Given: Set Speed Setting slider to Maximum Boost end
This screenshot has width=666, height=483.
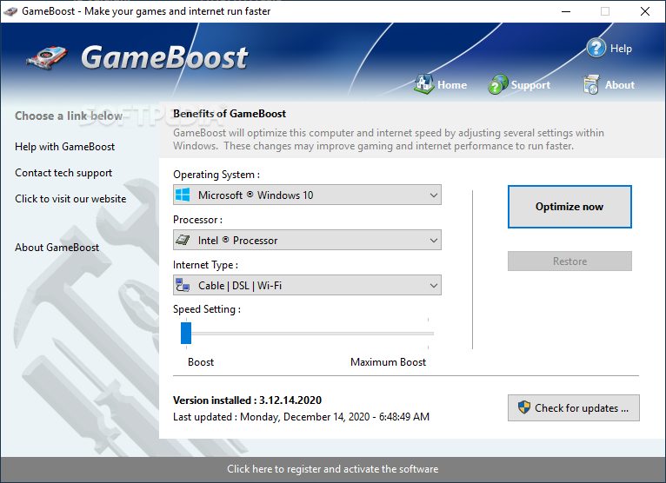Looking at the screenshot, I should coord(428,334).
